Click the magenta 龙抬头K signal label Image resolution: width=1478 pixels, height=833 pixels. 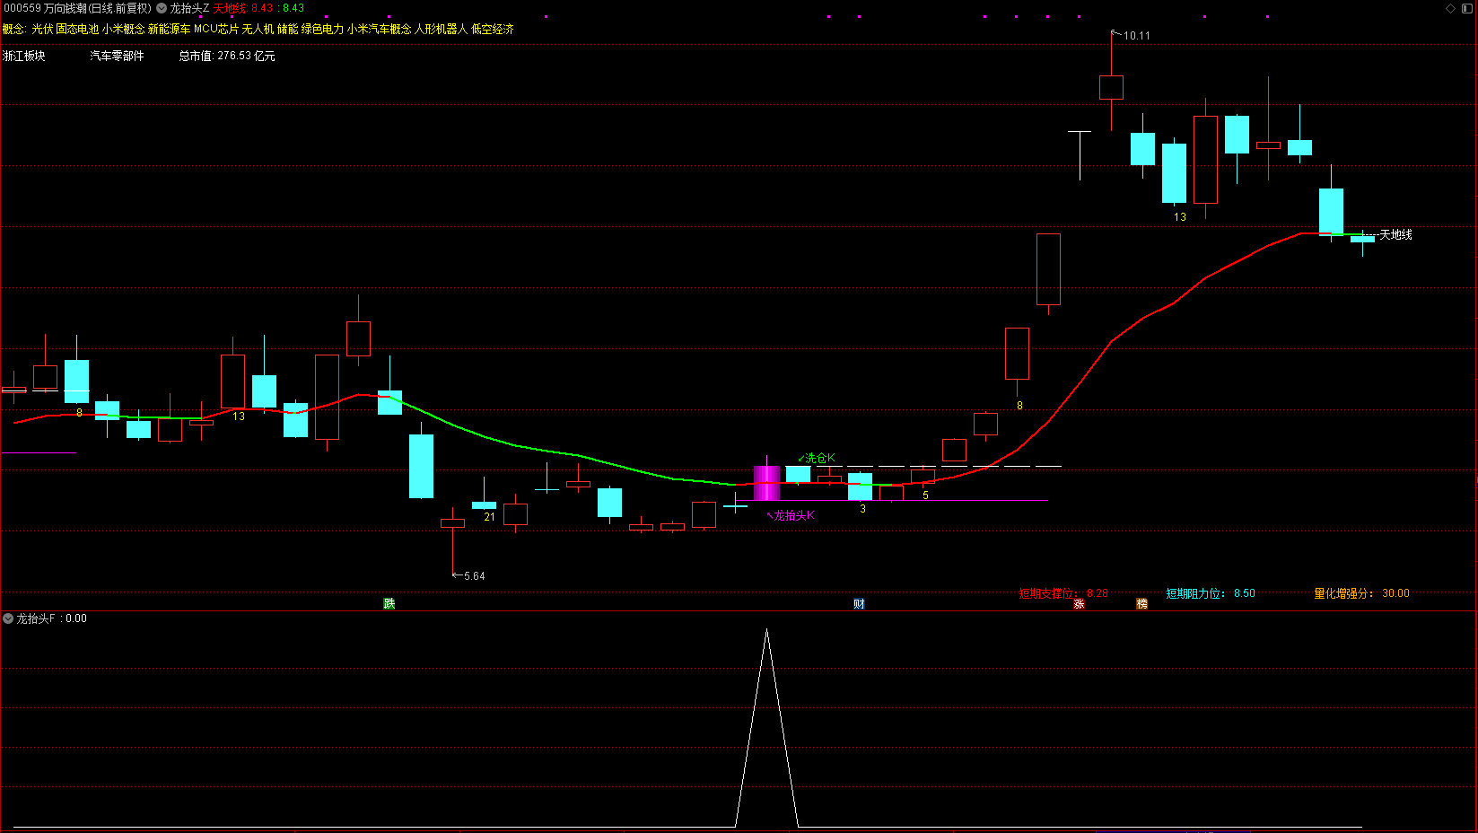(791, 515)
